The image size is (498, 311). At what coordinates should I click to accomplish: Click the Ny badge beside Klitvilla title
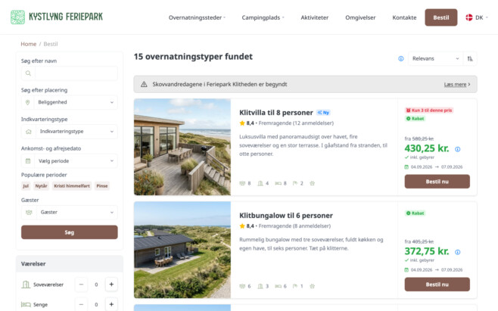[x=323, y=113]
